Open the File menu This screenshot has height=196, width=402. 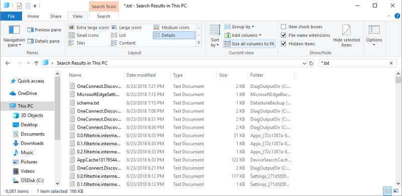point(11,16)
